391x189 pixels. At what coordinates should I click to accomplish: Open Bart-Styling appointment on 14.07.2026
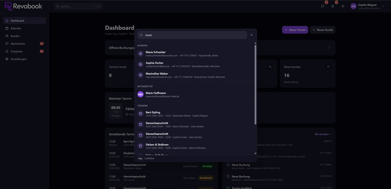[x=194, y=114]
